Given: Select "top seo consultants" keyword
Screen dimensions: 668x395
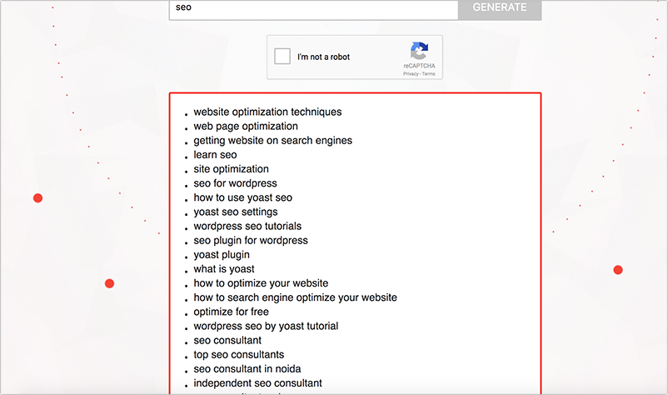Looking at the screenshot, I should 238,354.
